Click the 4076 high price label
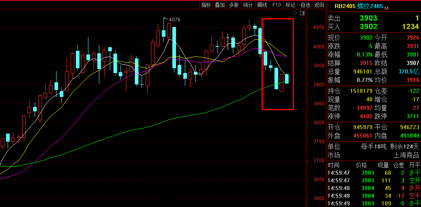Screen dimensions: 421x207 pos(174,20)
